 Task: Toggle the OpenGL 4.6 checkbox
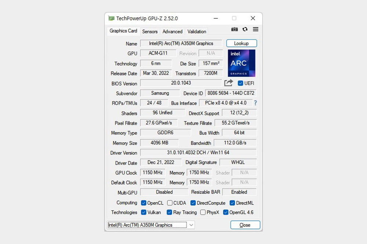tap(226, 212)
